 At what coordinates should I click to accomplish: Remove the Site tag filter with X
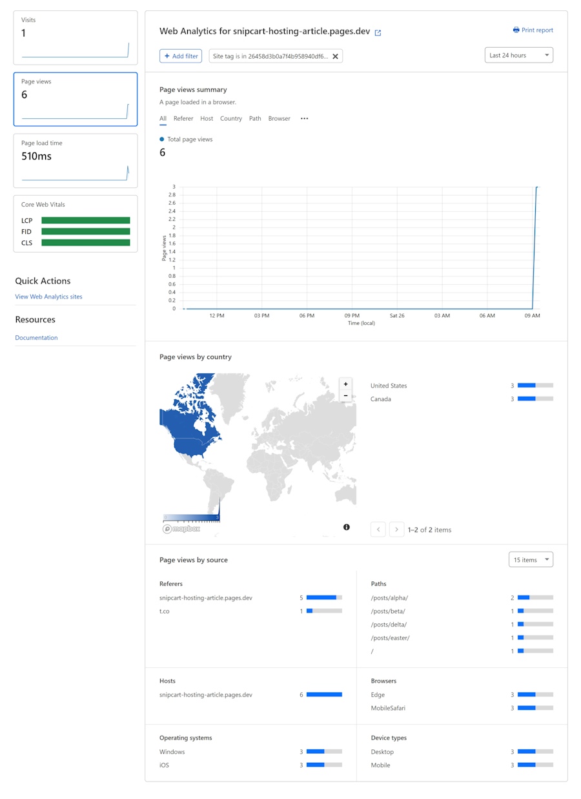coord(335,56)
